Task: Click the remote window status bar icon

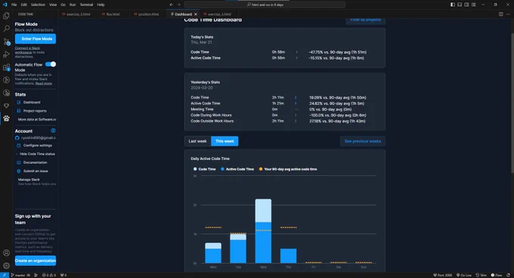Action: pos(5,275)
